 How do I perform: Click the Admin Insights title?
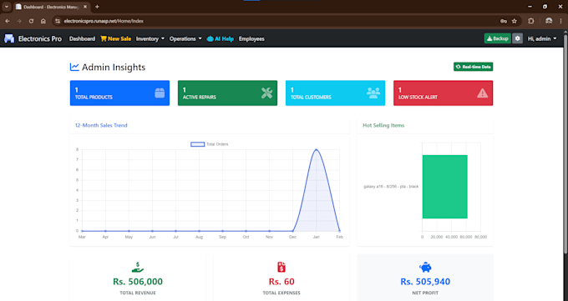(114, 68)
